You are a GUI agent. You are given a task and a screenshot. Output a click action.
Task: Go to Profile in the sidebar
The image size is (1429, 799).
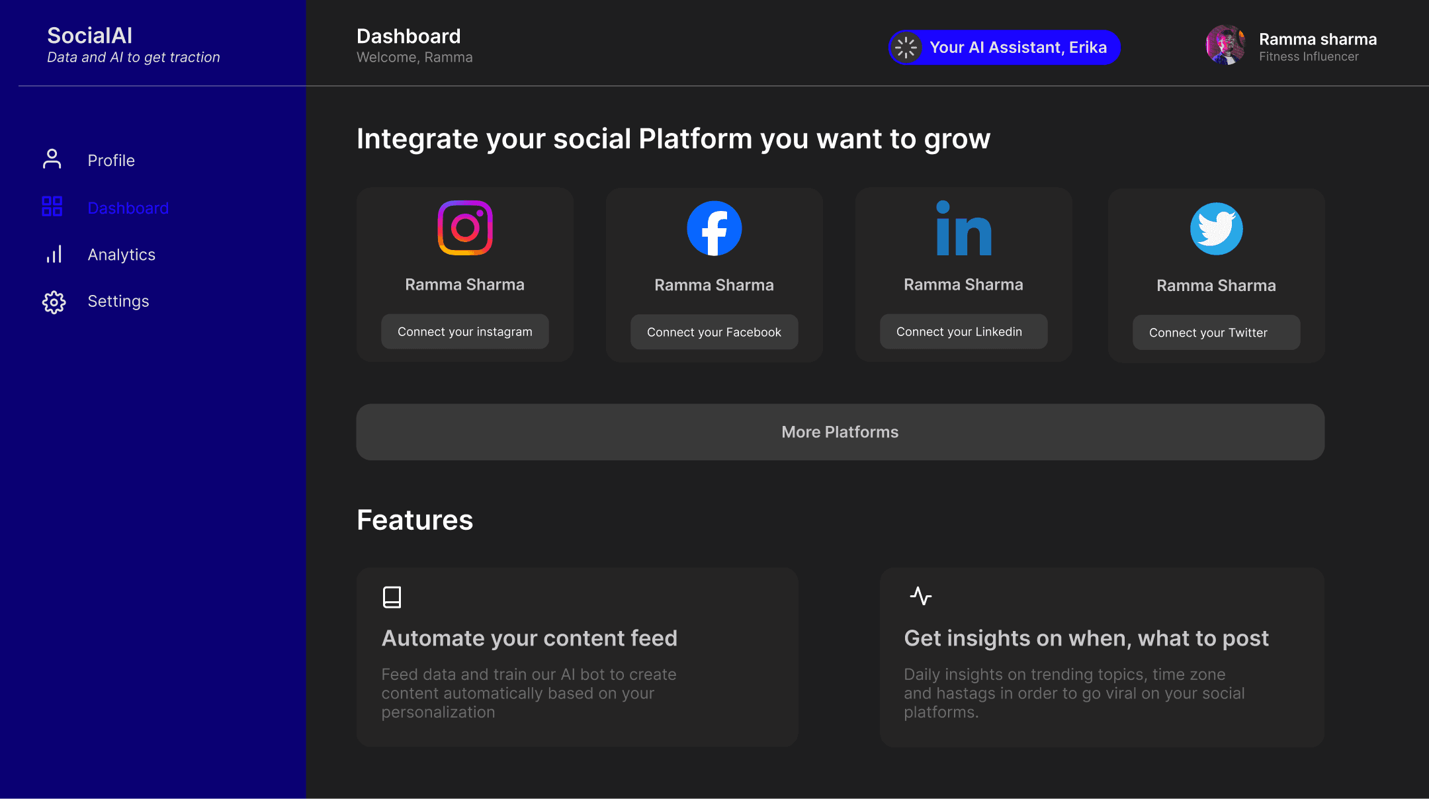click(111, 161)
